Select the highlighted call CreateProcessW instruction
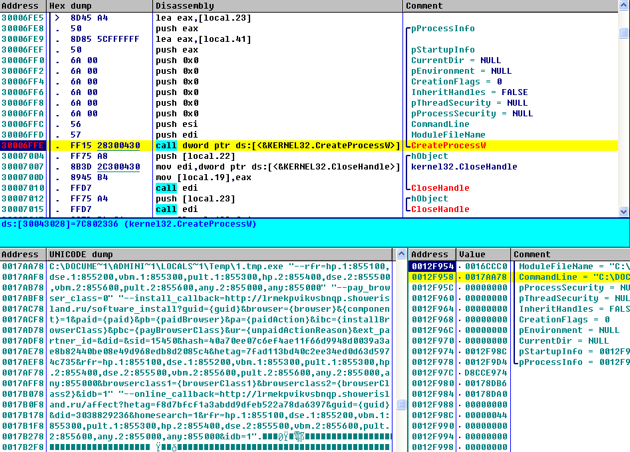 pos(277,146)
